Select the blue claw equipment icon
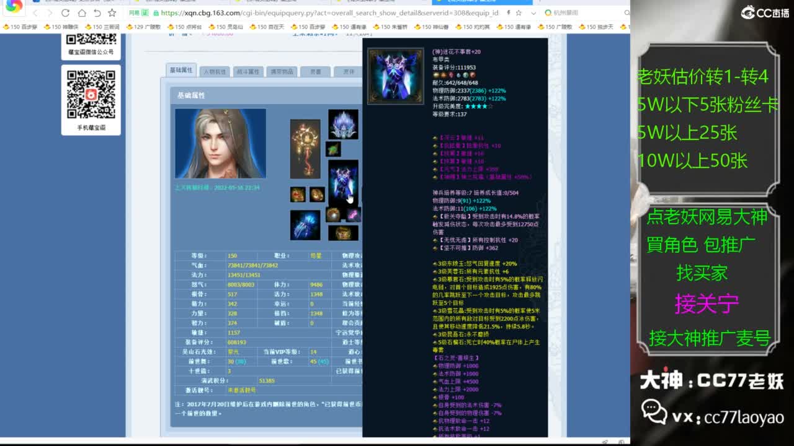This screenshot has height=446, width=794. coord(305,225)
